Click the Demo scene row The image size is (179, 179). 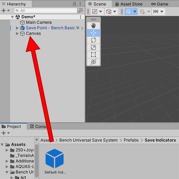pyautogui.click(x=42, y=17)
